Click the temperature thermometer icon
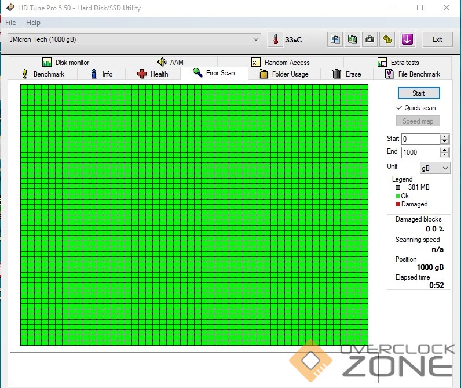The image size is (461, 388). (275, 39)
